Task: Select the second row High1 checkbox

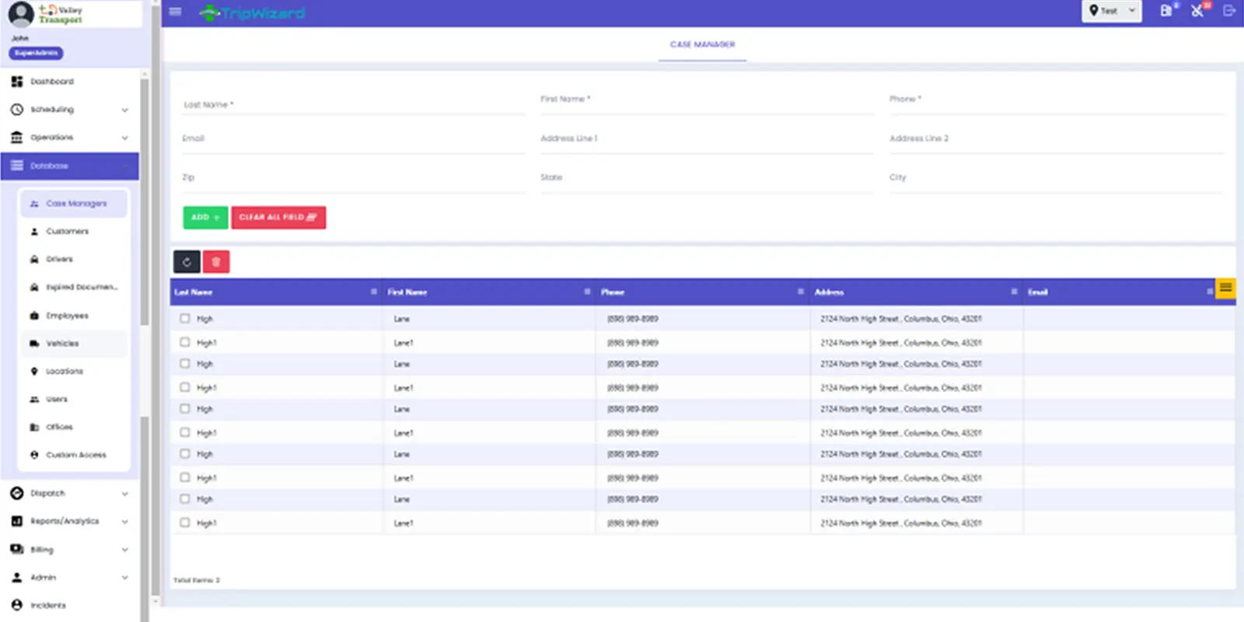Action: point(185,342)
